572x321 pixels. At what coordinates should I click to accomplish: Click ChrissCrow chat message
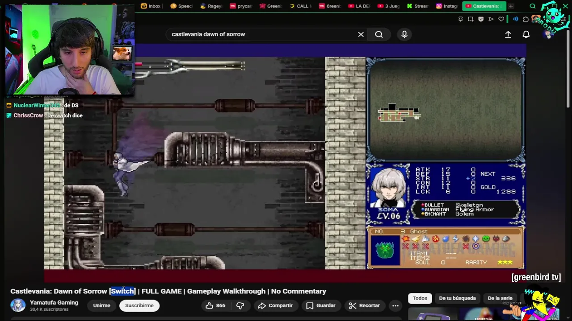tap(44, 115)
